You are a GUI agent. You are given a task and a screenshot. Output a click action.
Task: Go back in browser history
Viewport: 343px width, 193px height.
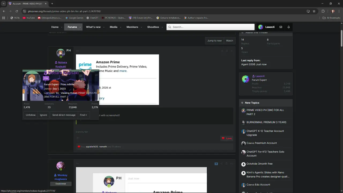click(4, 11)
